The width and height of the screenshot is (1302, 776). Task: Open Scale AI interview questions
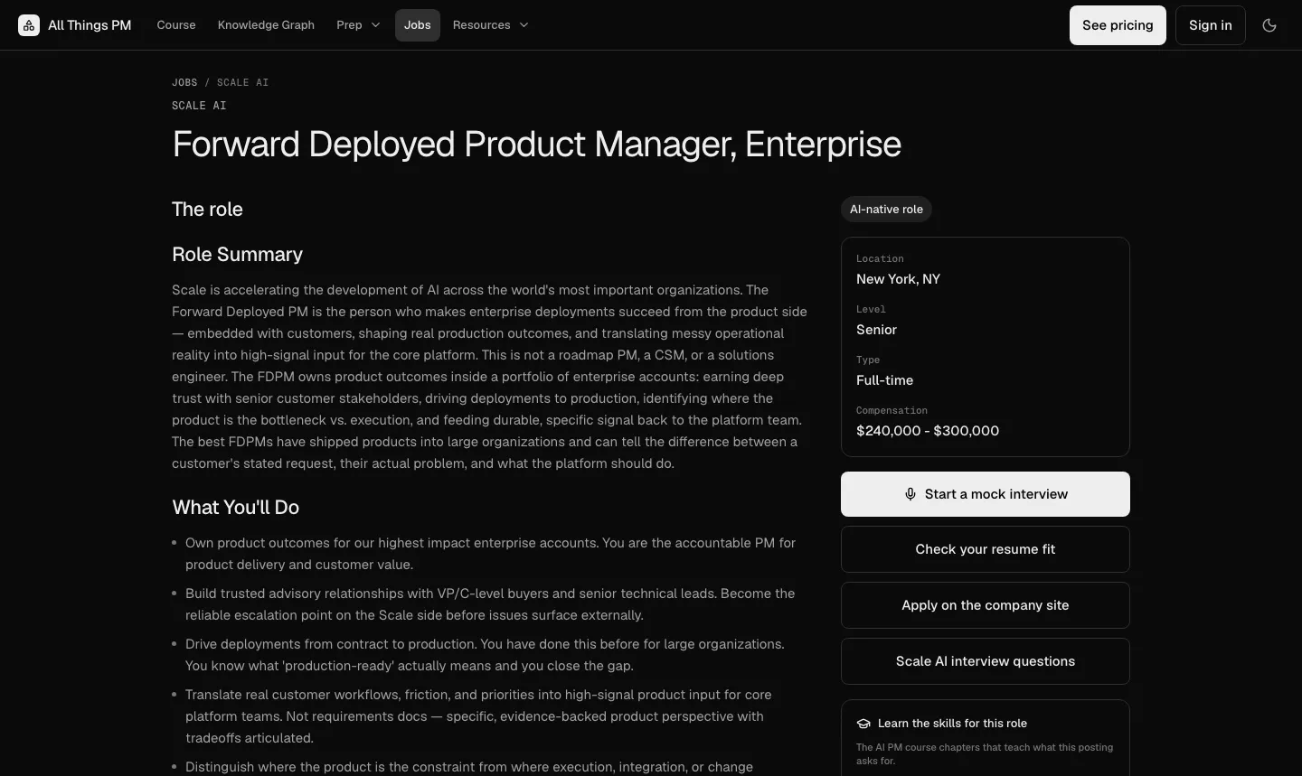click(x=986, y=661)
